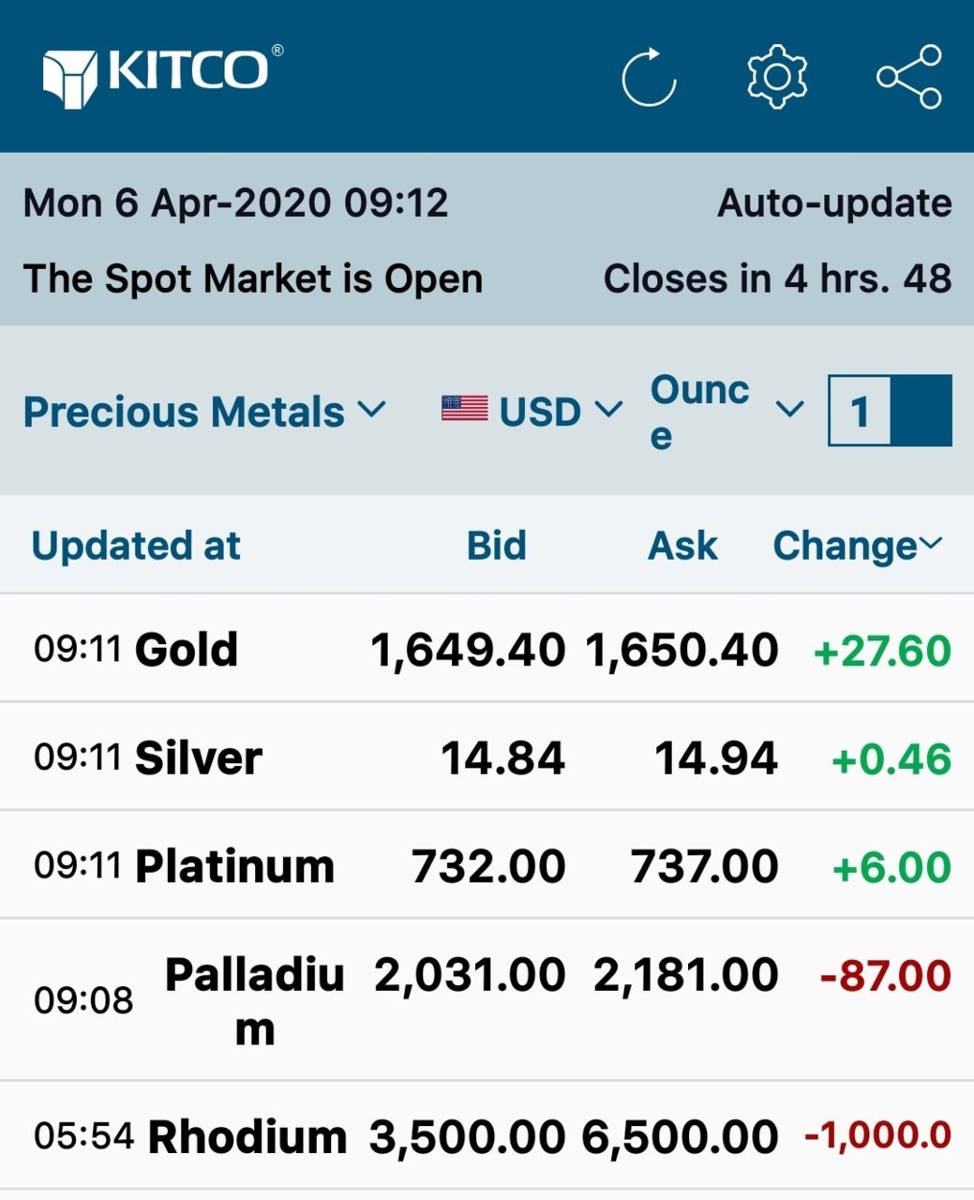This screenshot has width=974, height=1200.
Task: Toggle the quantity switch beside 1
Action: pos(921,411)
